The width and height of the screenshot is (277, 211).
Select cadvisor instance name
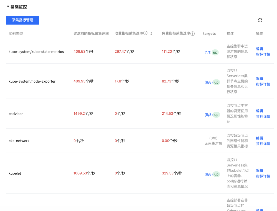(x=16, y=114)
